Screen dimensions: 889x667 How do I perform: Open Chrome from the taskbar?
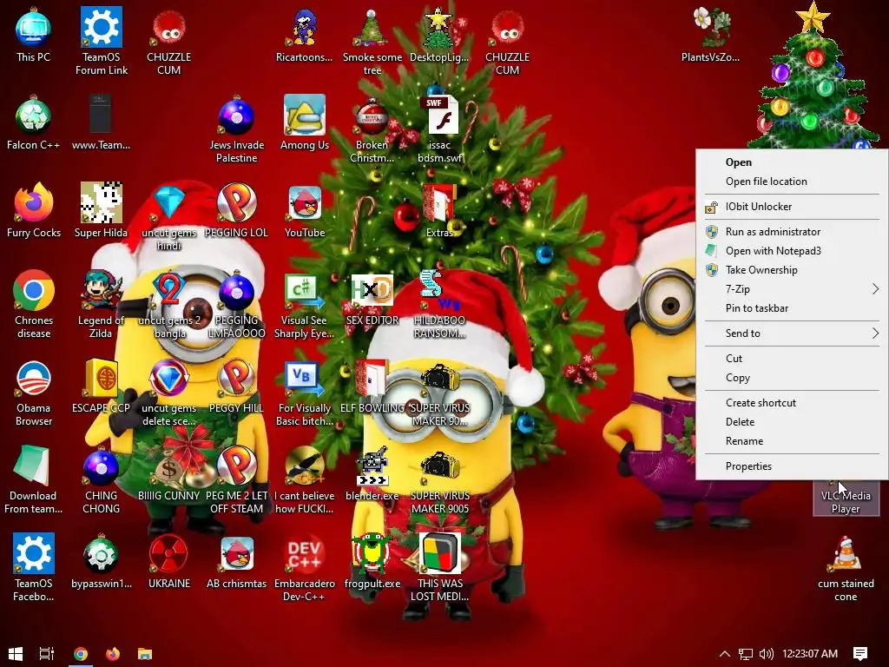(81, 654)
